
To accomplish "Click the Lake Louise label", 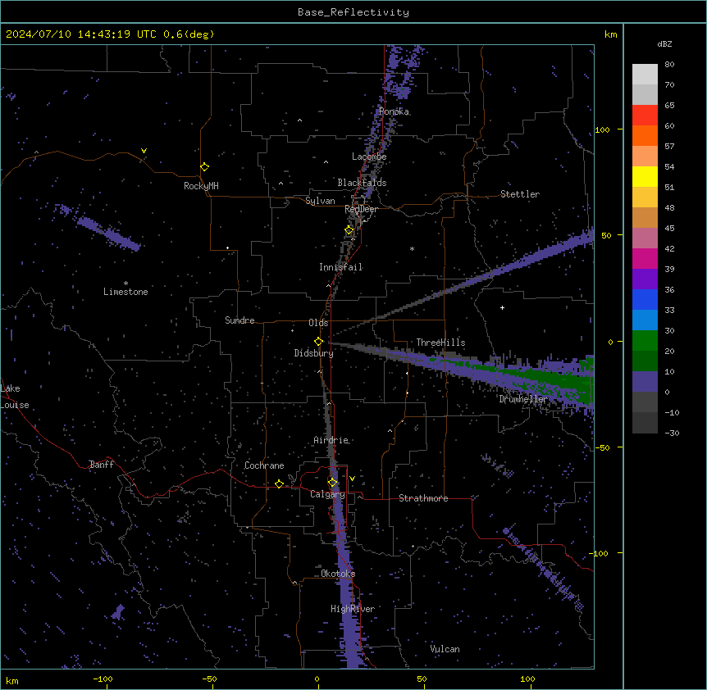I will tap(15, 397).
